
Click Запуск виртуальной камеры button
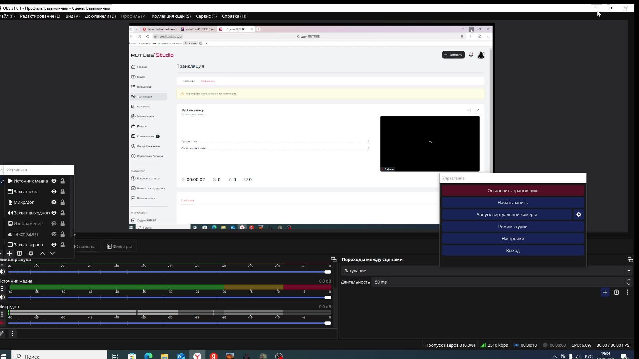point(507,214)
